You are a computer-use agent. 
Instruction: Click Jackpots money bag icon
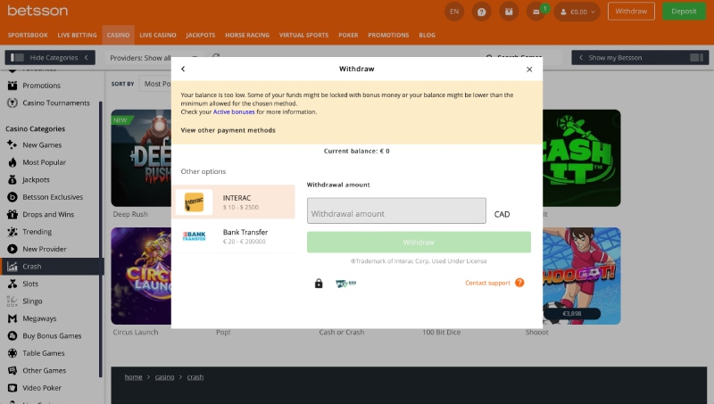pos(12,180)
